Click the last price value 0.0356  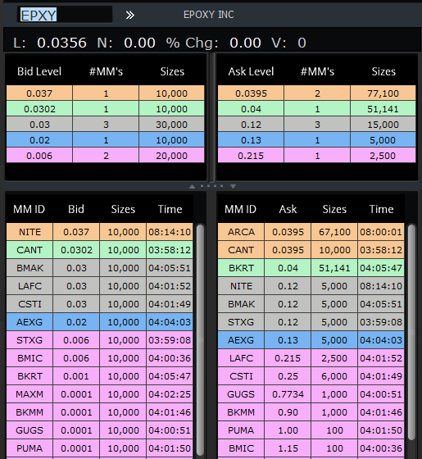pyautogui.click(x=61, y=43)
